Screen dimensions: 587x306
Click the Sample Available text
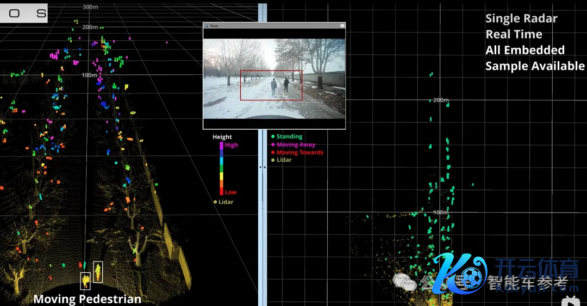(x=535, y=66)
